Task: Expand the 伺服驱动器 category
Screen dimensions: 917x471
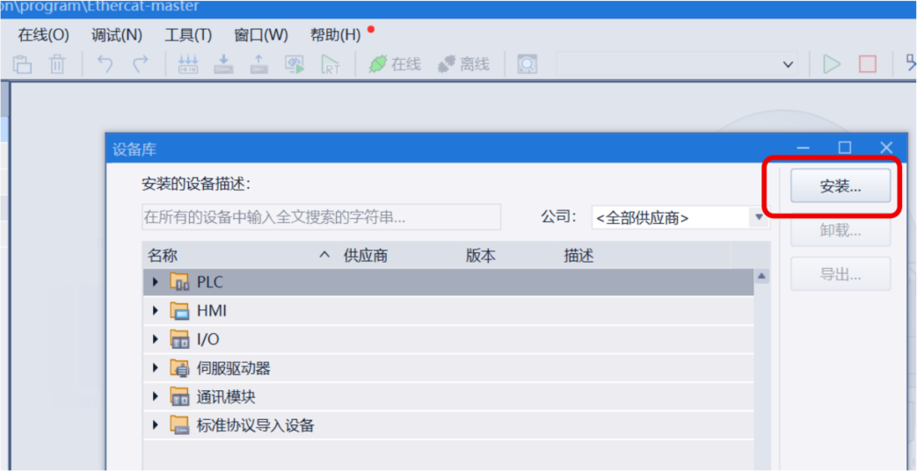Action: (156, 368)
